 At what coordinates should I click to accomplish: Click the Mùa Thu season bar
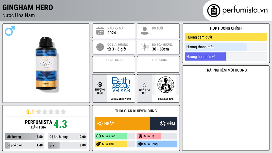point(115,144)
